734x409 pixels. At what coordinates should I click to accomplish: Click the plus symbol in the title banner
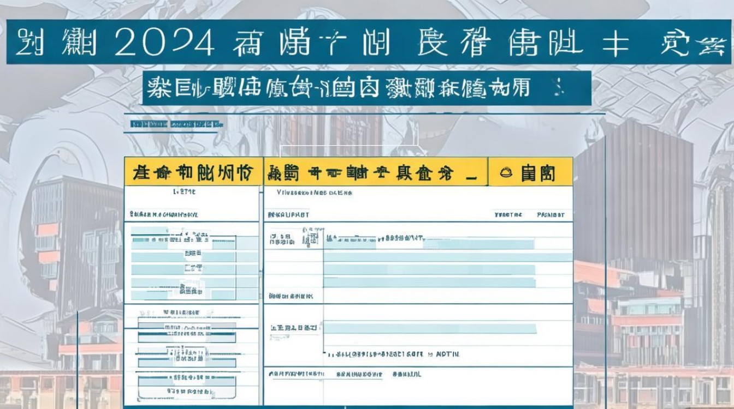click(x=615, y=45)
